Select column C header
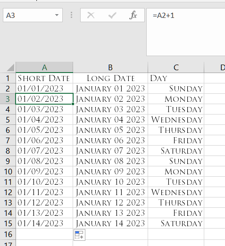Viewport: 225px width, 246px height. [x=176, y=67]
